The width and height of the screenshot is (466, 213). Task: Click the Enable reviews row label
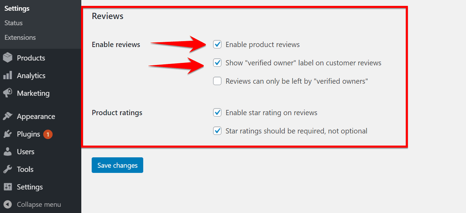tap(116, 45)
